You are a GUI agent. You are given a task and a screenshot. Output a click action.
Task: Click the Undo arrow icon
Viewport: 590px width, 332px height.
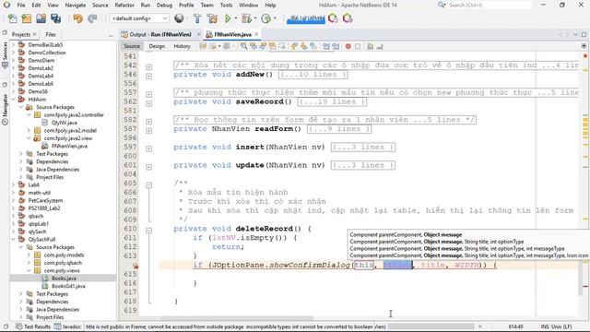(77, 18)
